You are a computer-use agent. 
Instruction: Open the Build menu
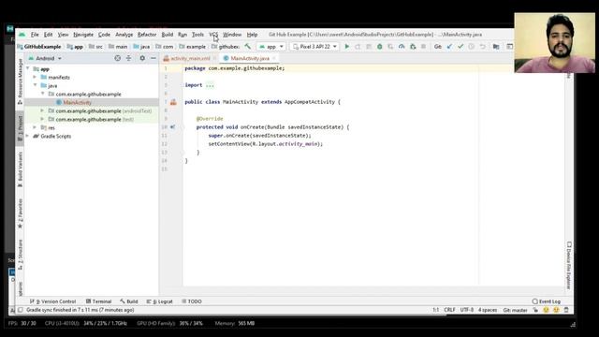168,35
